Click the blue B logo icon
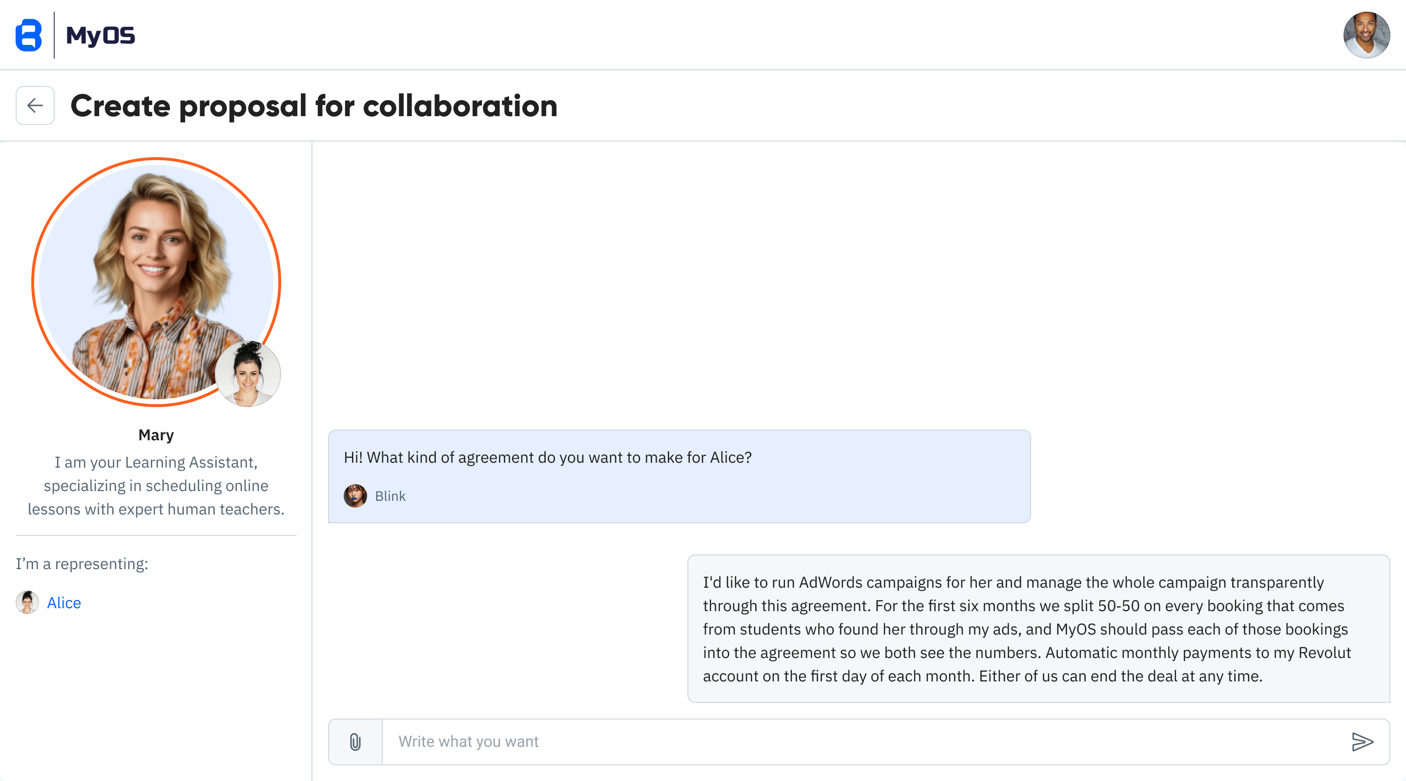 (x=28, y=36)
